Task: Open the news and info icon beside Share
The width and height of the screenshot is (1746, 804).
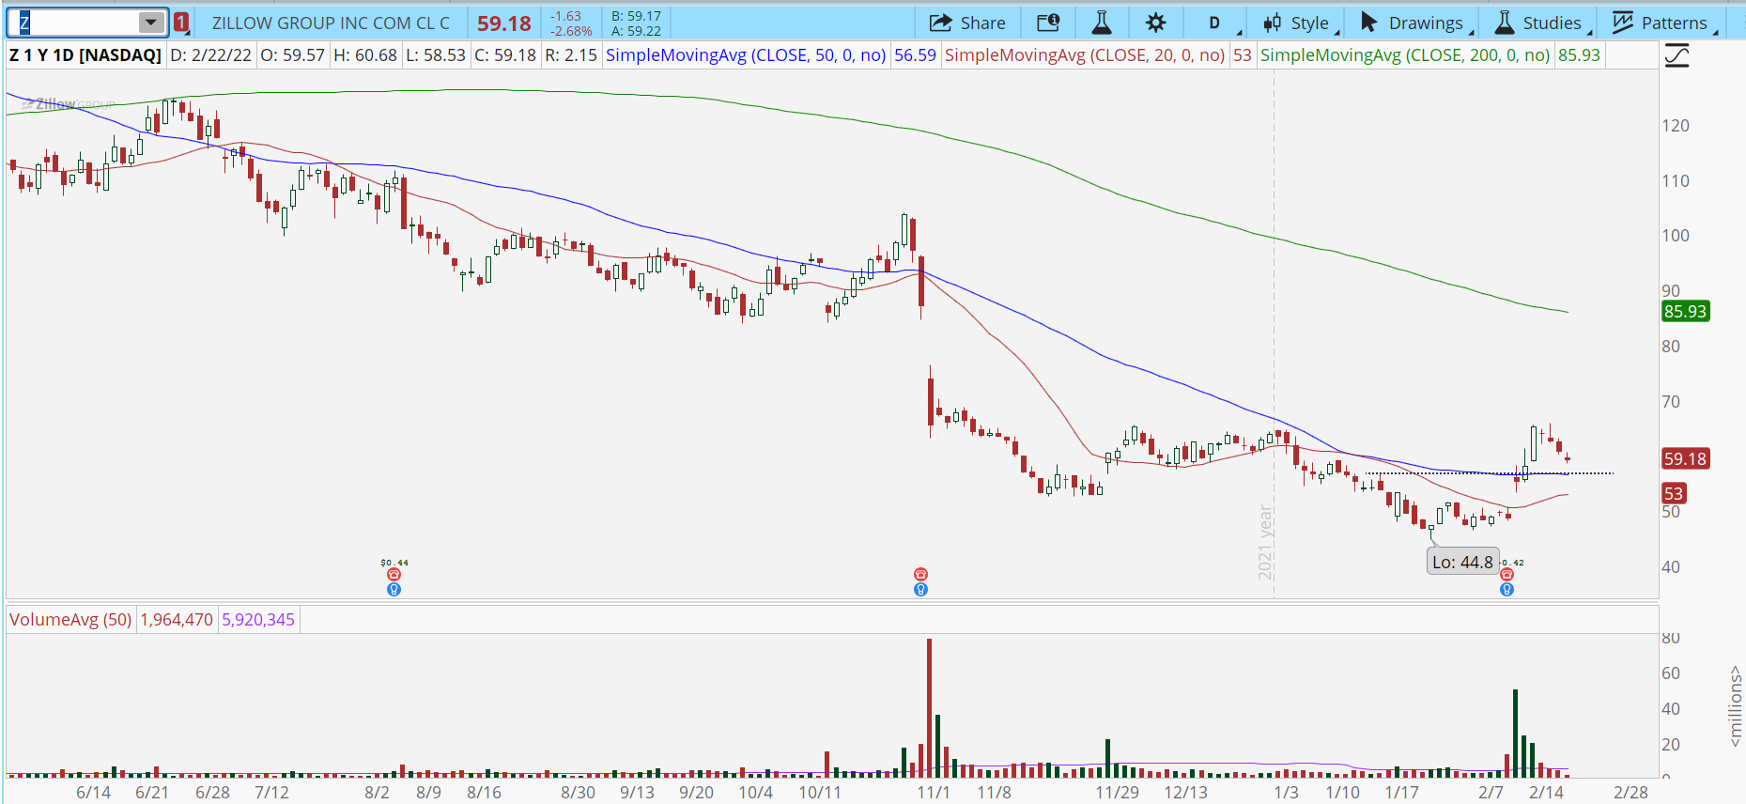Action: coord(1048,23)
